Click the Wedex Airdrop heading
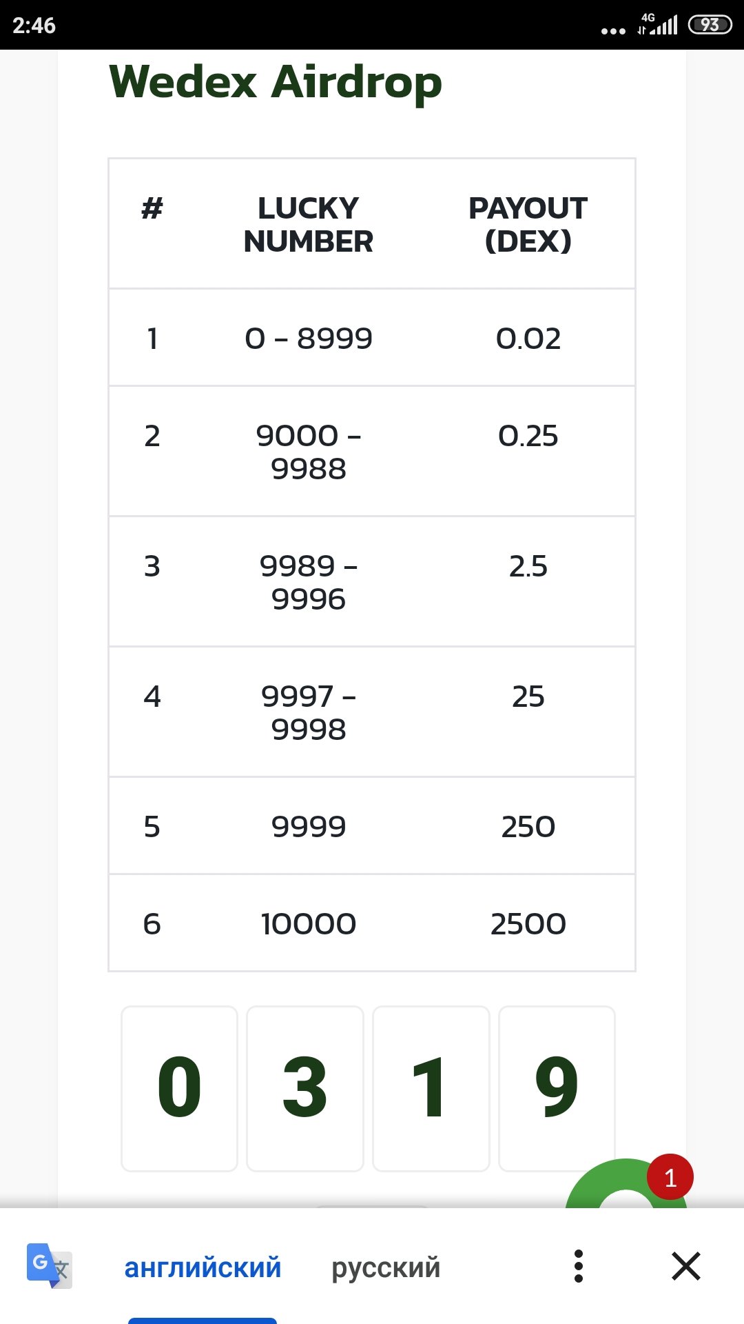 point(276,83)
